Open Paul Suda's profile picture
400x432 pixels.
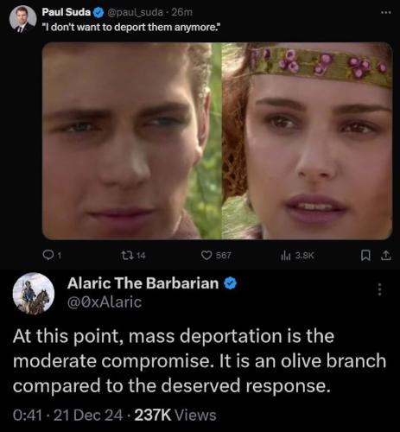22,19
